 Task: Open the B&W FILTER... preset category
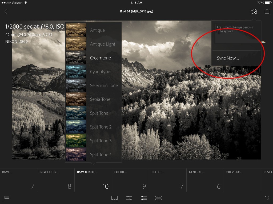coord(56,180)
